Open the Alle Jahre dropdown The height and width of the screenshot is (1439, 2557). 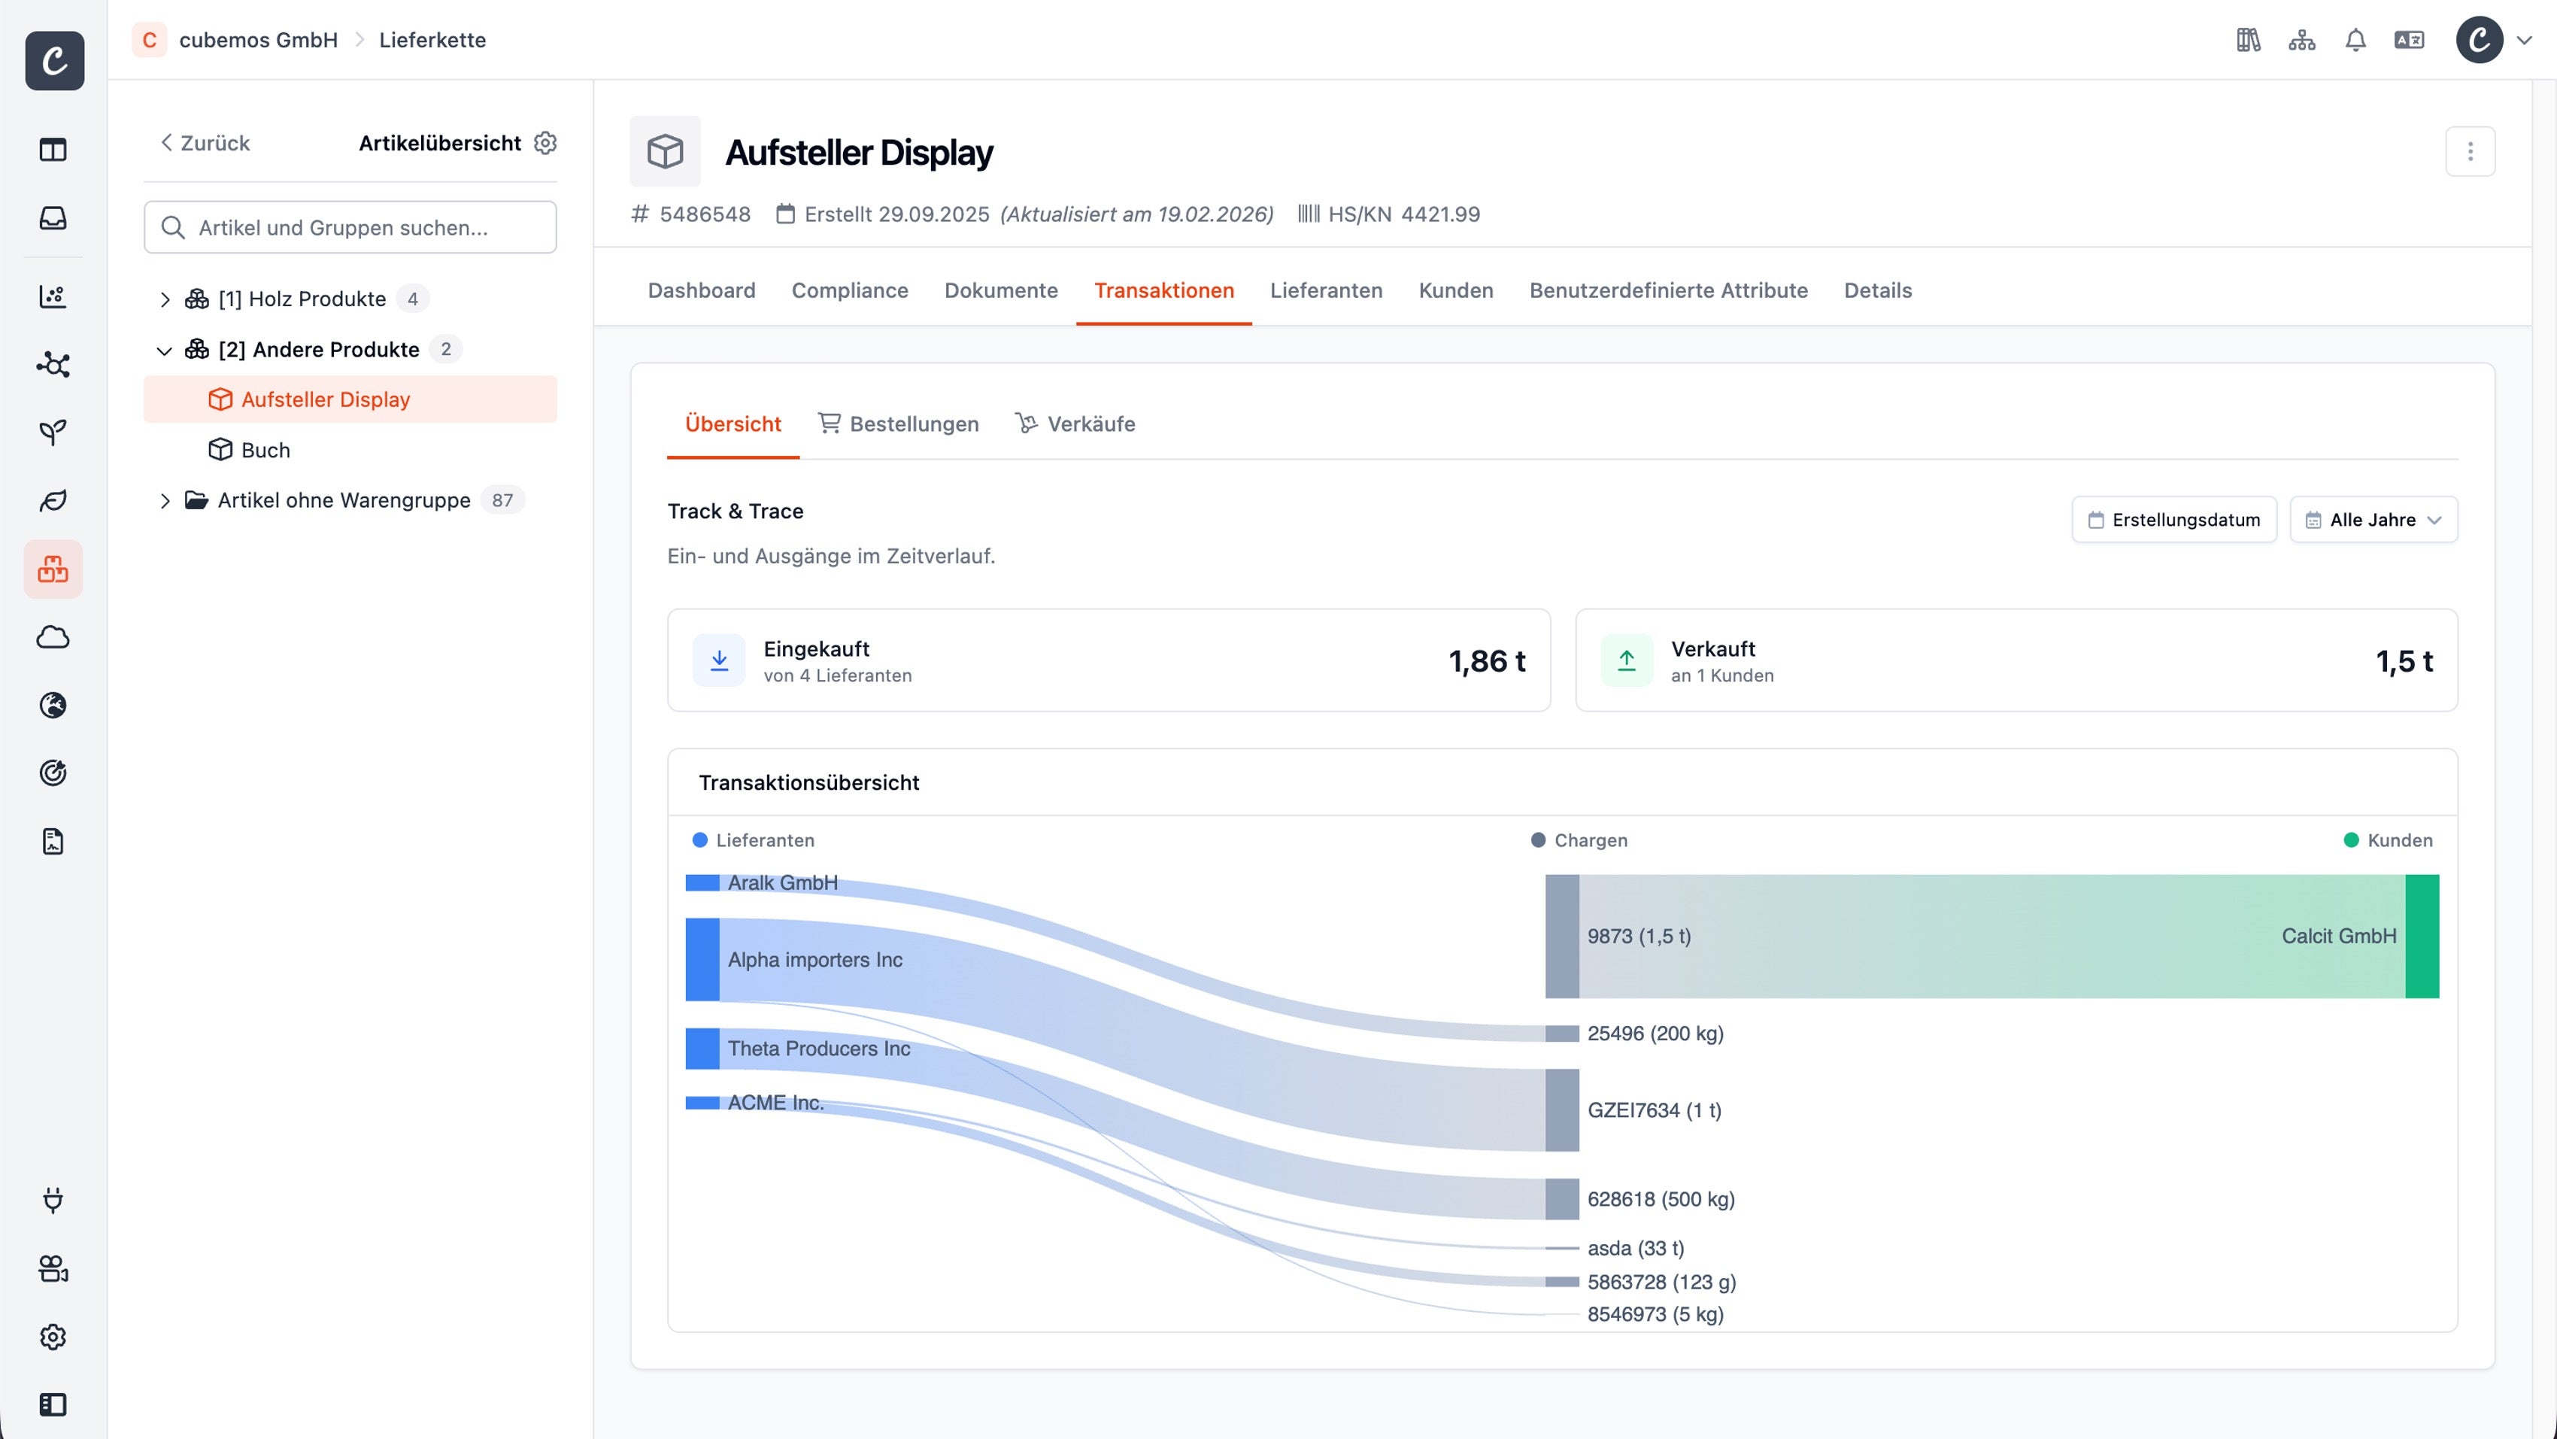tap(2373, 519)
